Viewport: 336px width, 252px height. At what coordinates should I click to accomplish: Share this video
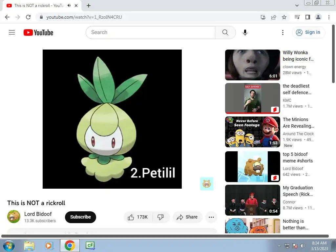(187, 217)
